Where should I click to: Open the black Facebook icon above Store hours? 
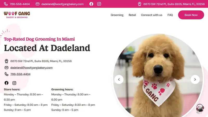(6, 83)
